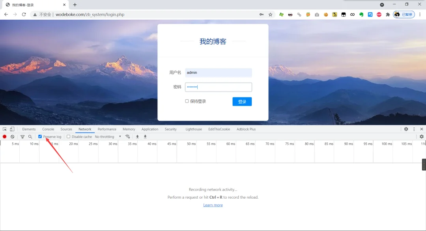Open the network search magnifier

[30, 136]
